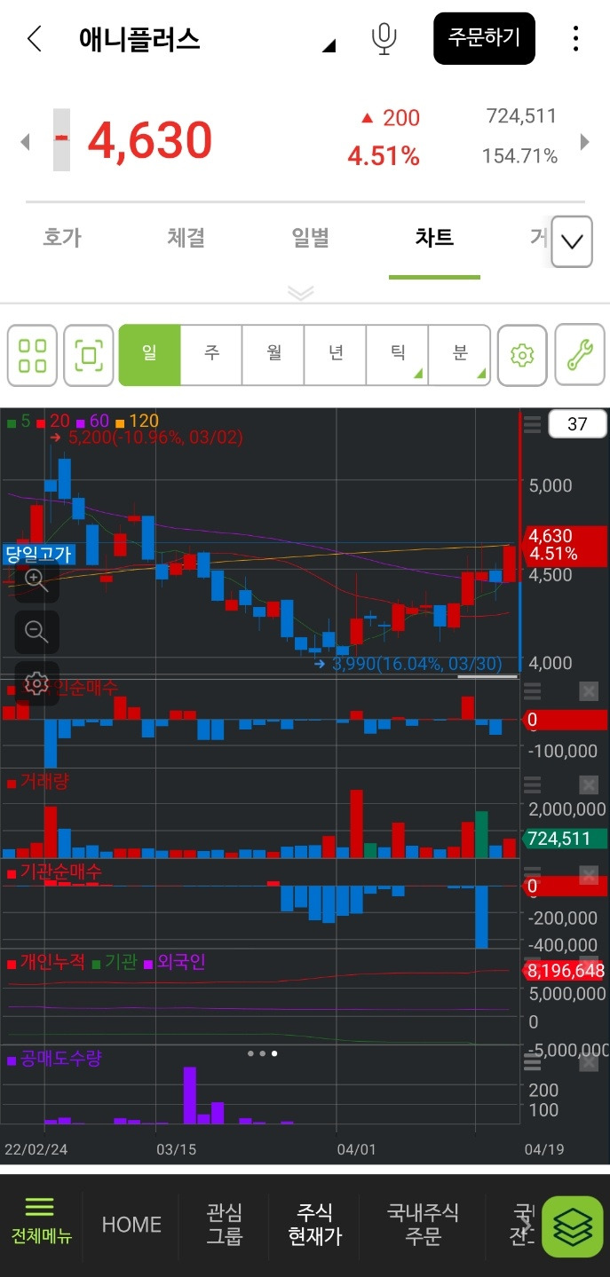Image resolution: width=610 pixels, height=1277 pixels.
Task: Select the 일 daily period
Action: pyautogui.click(x=149, y=354)
